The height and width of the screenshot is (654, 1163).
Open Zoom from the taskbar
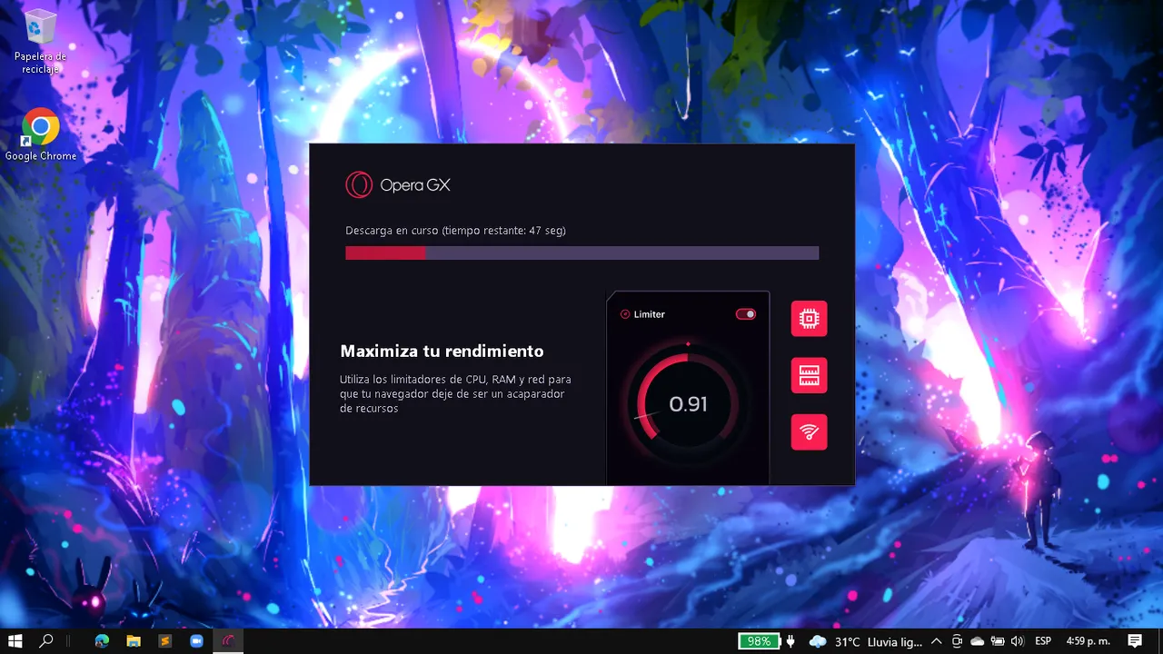tap(196, 641)
